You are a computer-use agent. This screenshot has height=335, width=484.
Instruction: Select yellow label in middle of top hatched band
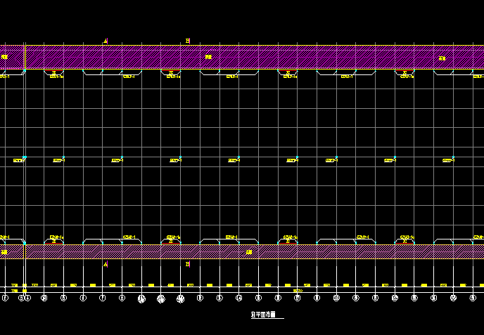208,57
